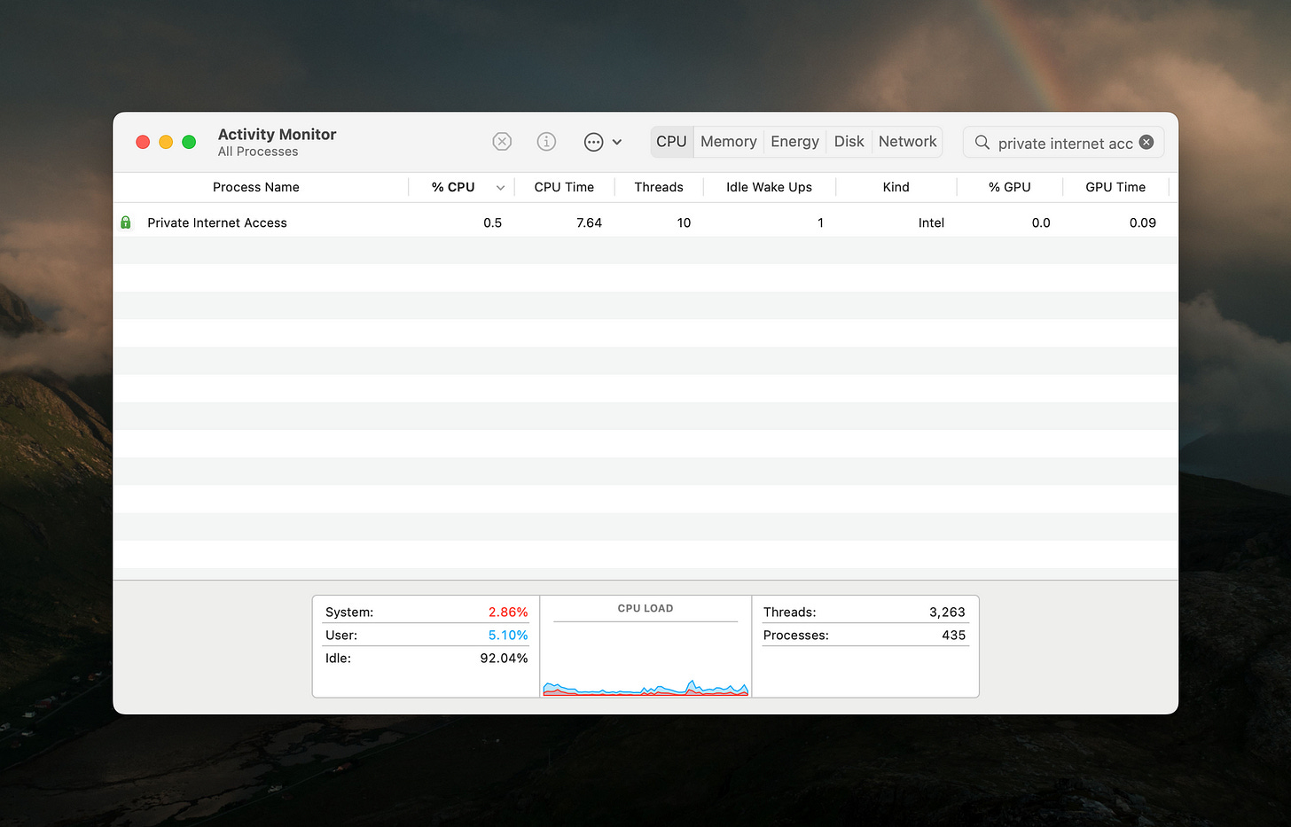View the Network tab

coord(907,142)
